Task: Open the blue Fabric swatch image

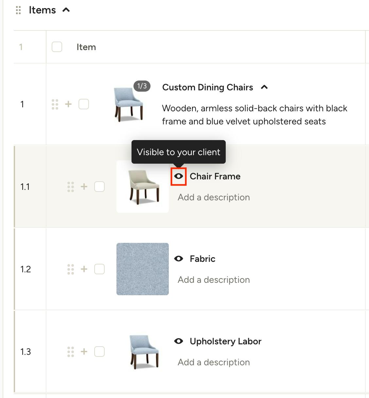Action: [x=143, y=269]
